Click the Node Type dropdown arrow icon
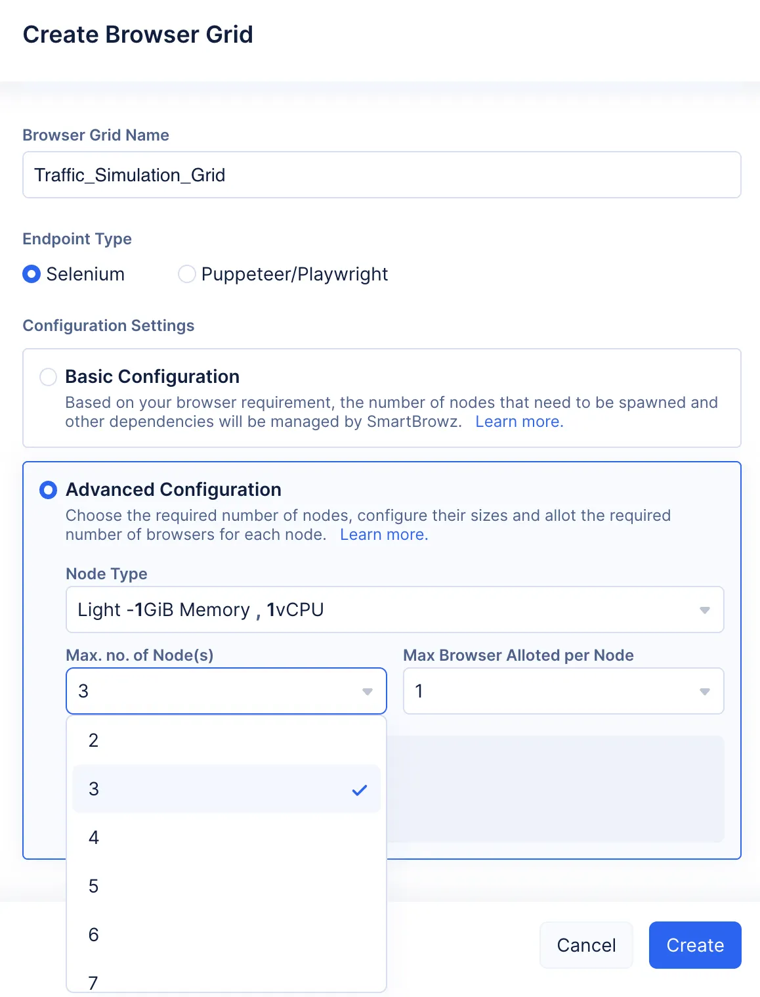This screenshot has height=997, width=760. pos(704,610)
